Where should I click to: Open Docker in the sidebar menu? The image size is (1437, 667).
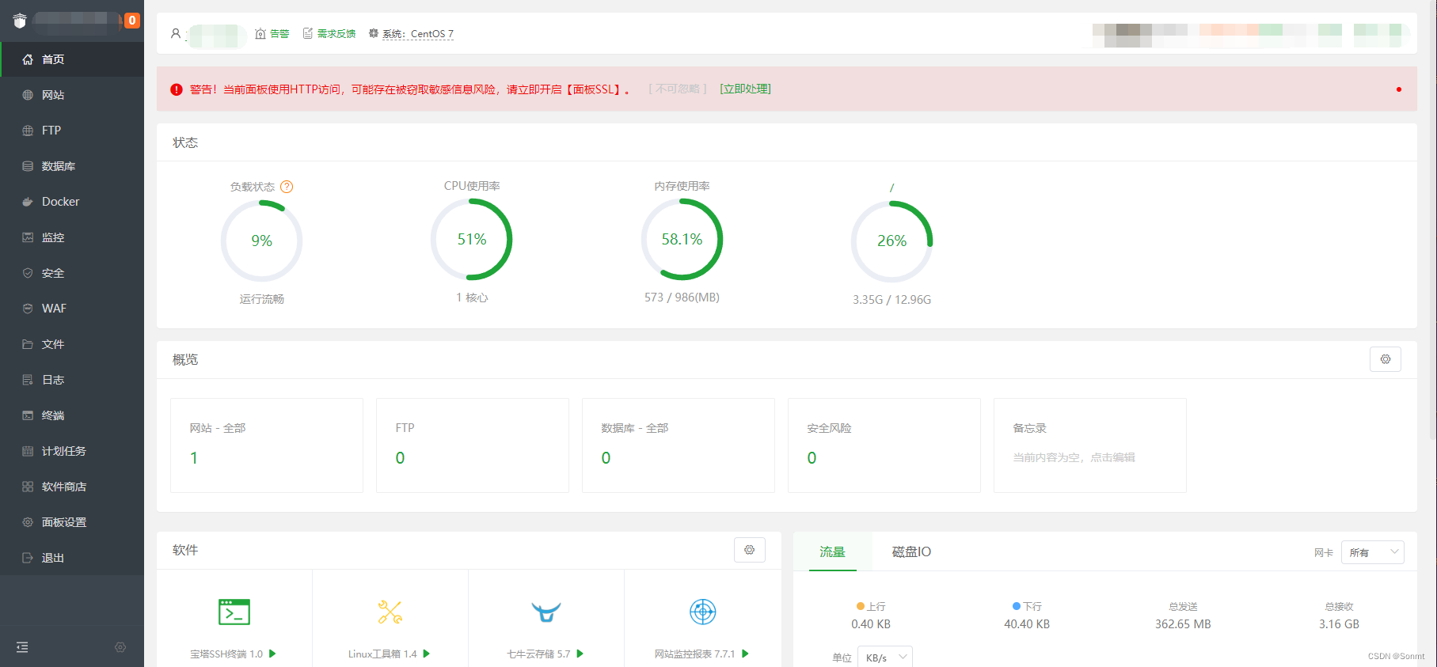tap(60, 202)
